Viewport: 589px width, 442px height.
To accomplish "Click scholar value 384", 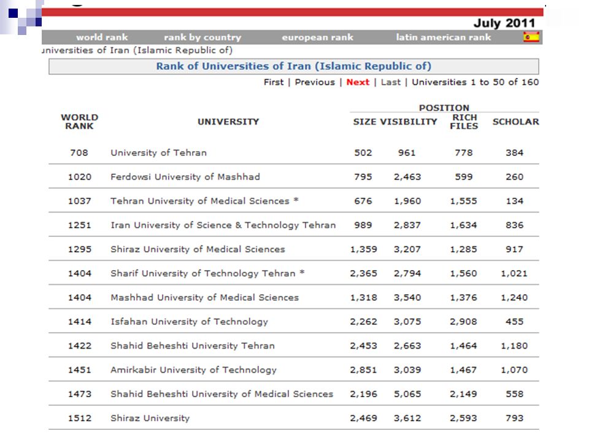I will point(514,153).
